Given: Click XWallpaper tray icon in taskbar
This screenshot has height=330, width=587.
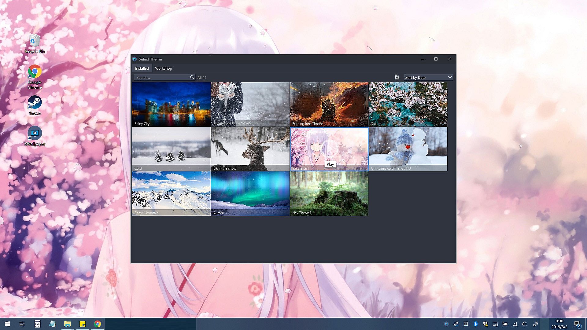Looking at the screenshot, I should pyautogui.click(x=446, y=324).
